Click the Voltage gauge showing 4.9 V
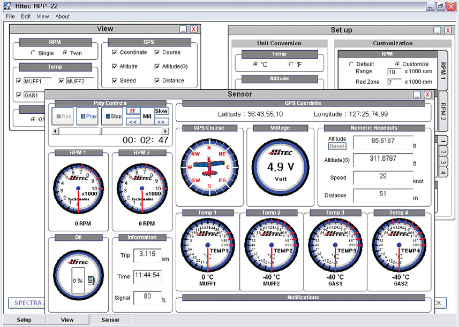Viewport: 459px width, 327px height. (x=281, y=167)
